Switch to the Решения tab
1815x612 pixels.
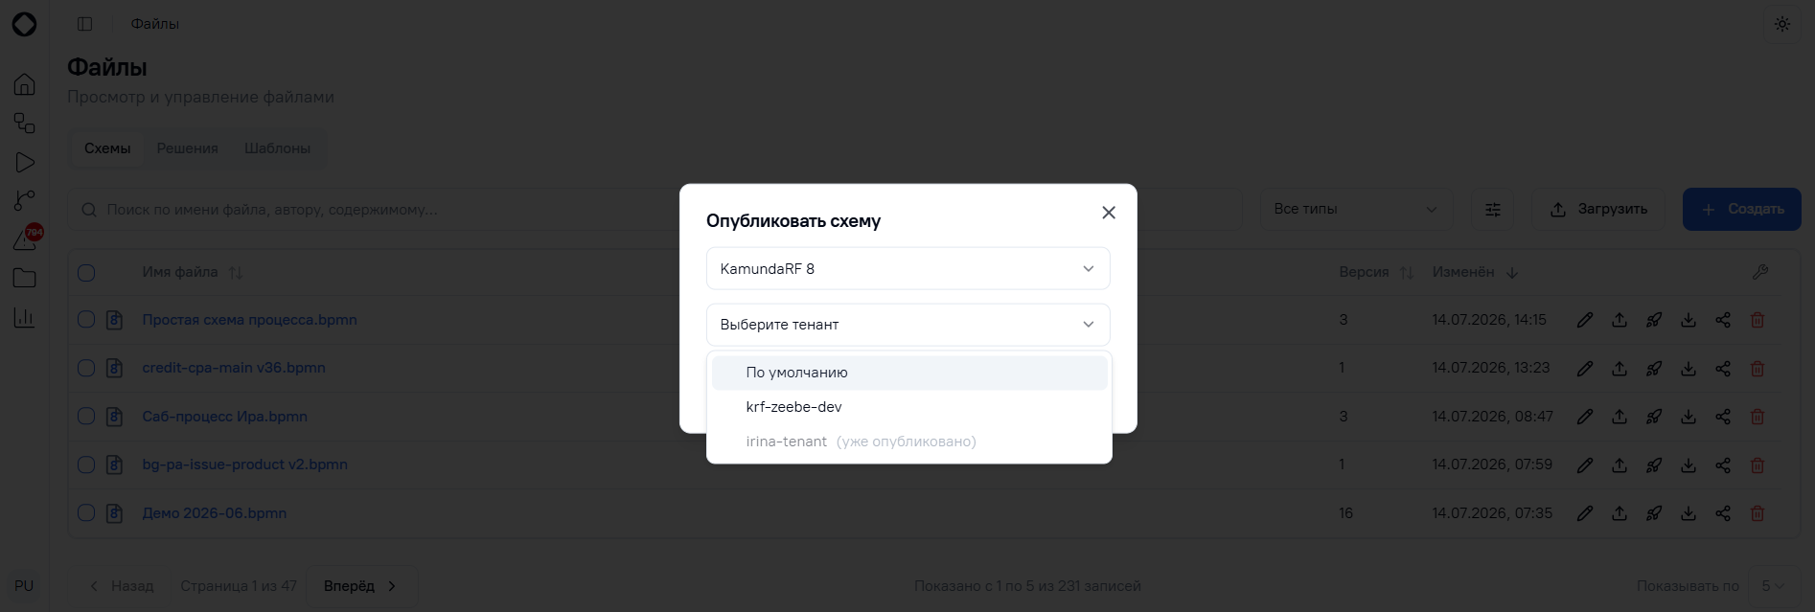(188, 148)
